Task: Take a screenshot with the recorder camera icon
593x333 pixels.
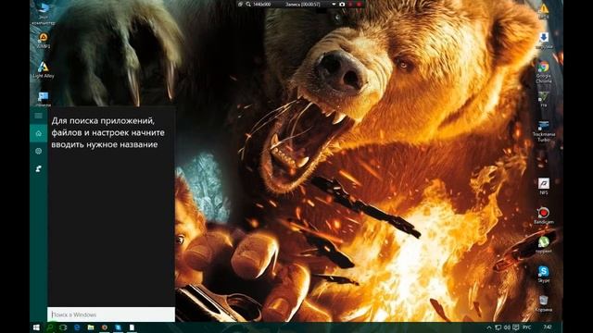Action: click(342, 4)
